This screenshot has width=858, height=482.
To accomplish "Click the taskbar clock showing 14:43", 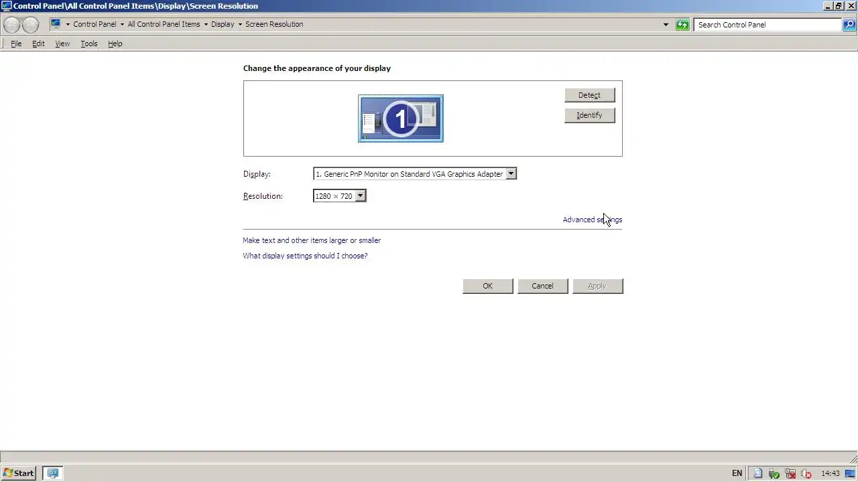I will (x=831, y=473).
